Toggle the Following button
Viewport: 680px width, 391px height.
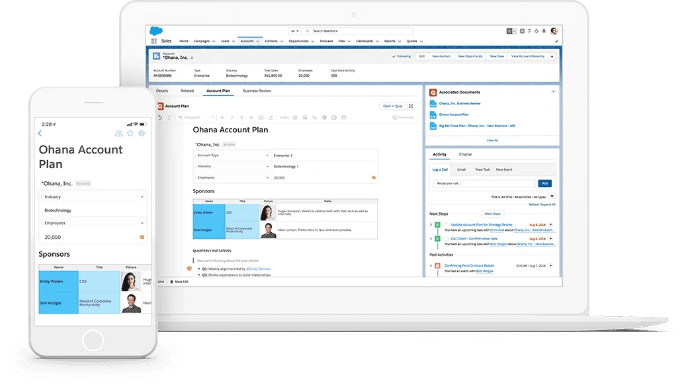point(401,56)
